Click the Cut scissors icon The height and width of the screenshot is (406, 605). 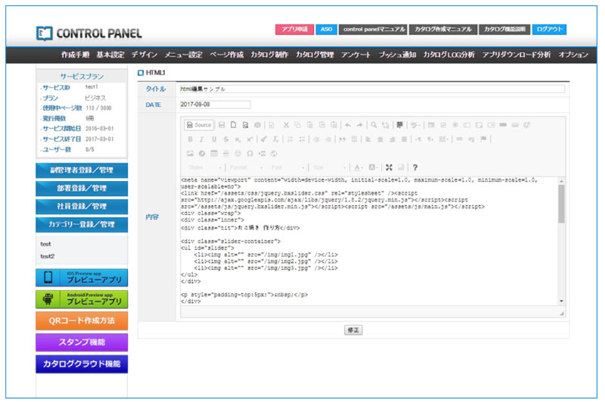[286, 125]
